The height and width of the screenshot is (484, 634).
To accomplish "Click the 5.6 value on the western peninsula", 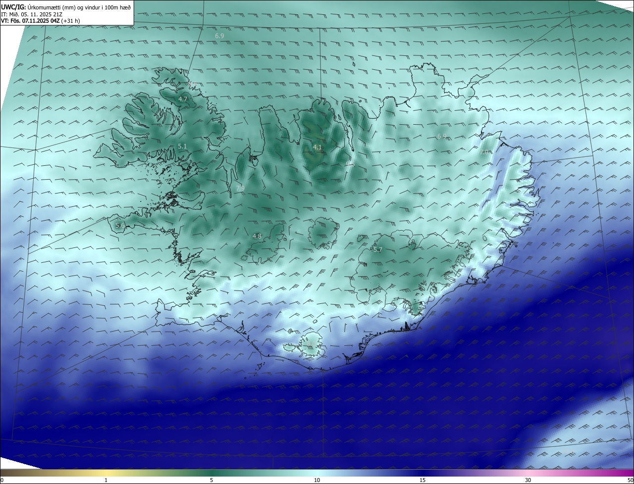I will pos(120,225).
